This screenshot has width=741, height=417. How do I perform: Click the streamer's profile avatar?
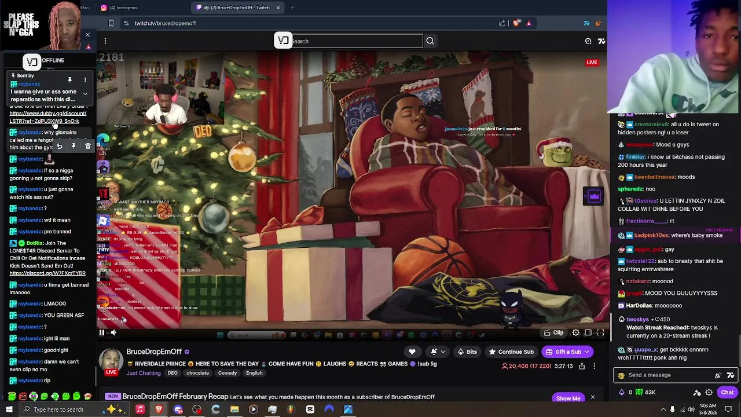(111, 360)
